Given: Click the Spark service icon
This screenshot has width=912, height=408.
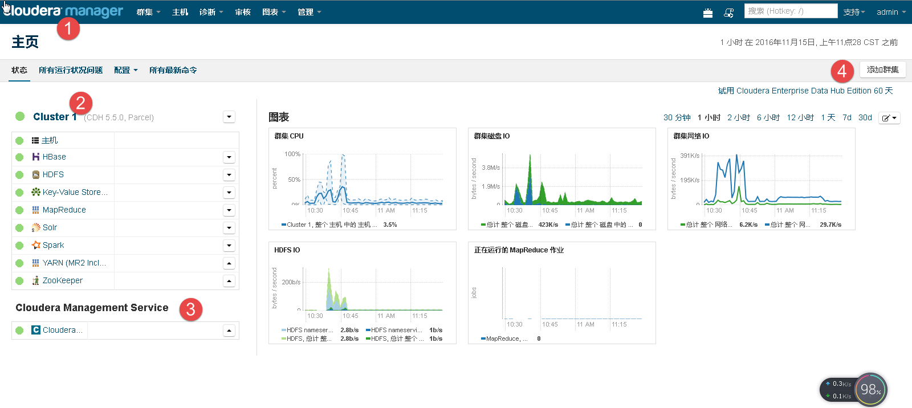Looking at the screenshot, I should pyautogui.click(x=36, y=245).
